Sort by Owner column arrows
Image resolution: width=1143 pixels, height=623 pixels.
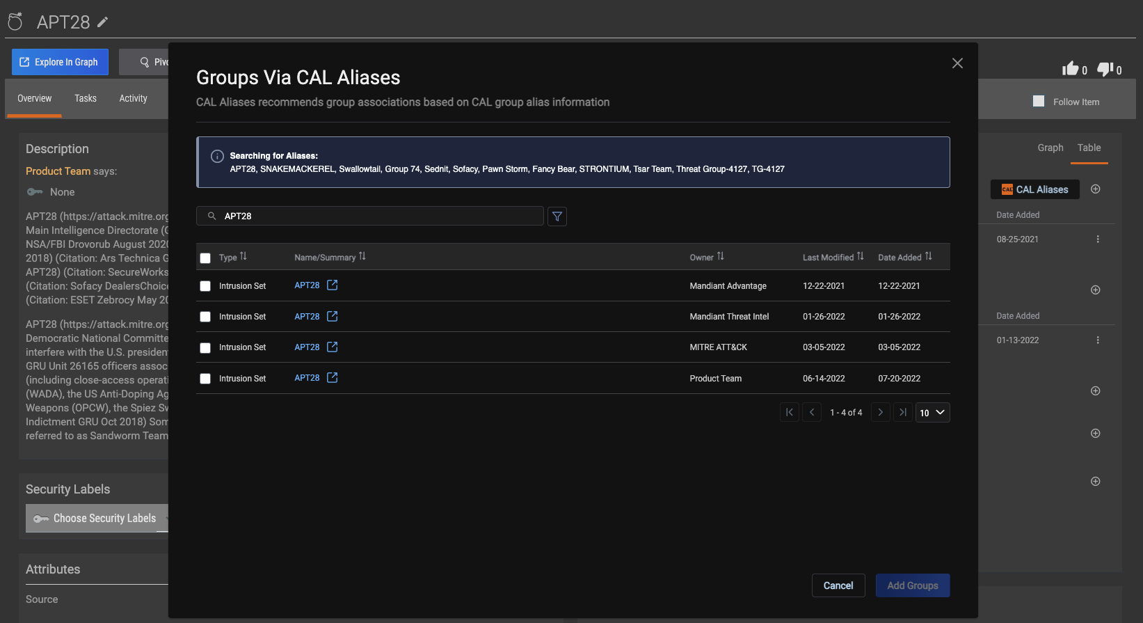click(x=721, y=257)
